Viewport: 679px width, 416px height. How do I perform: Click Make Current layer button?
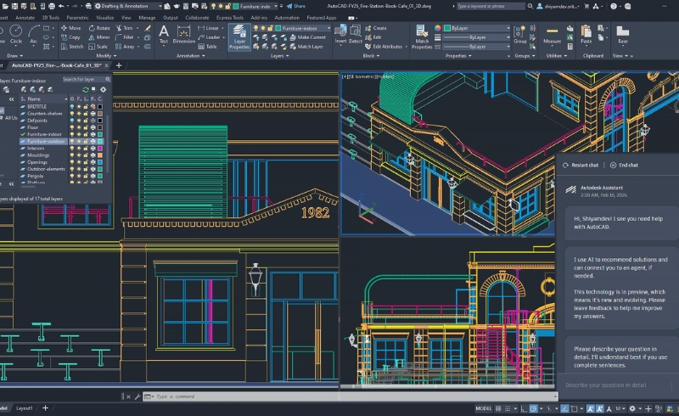coord(307,37)
